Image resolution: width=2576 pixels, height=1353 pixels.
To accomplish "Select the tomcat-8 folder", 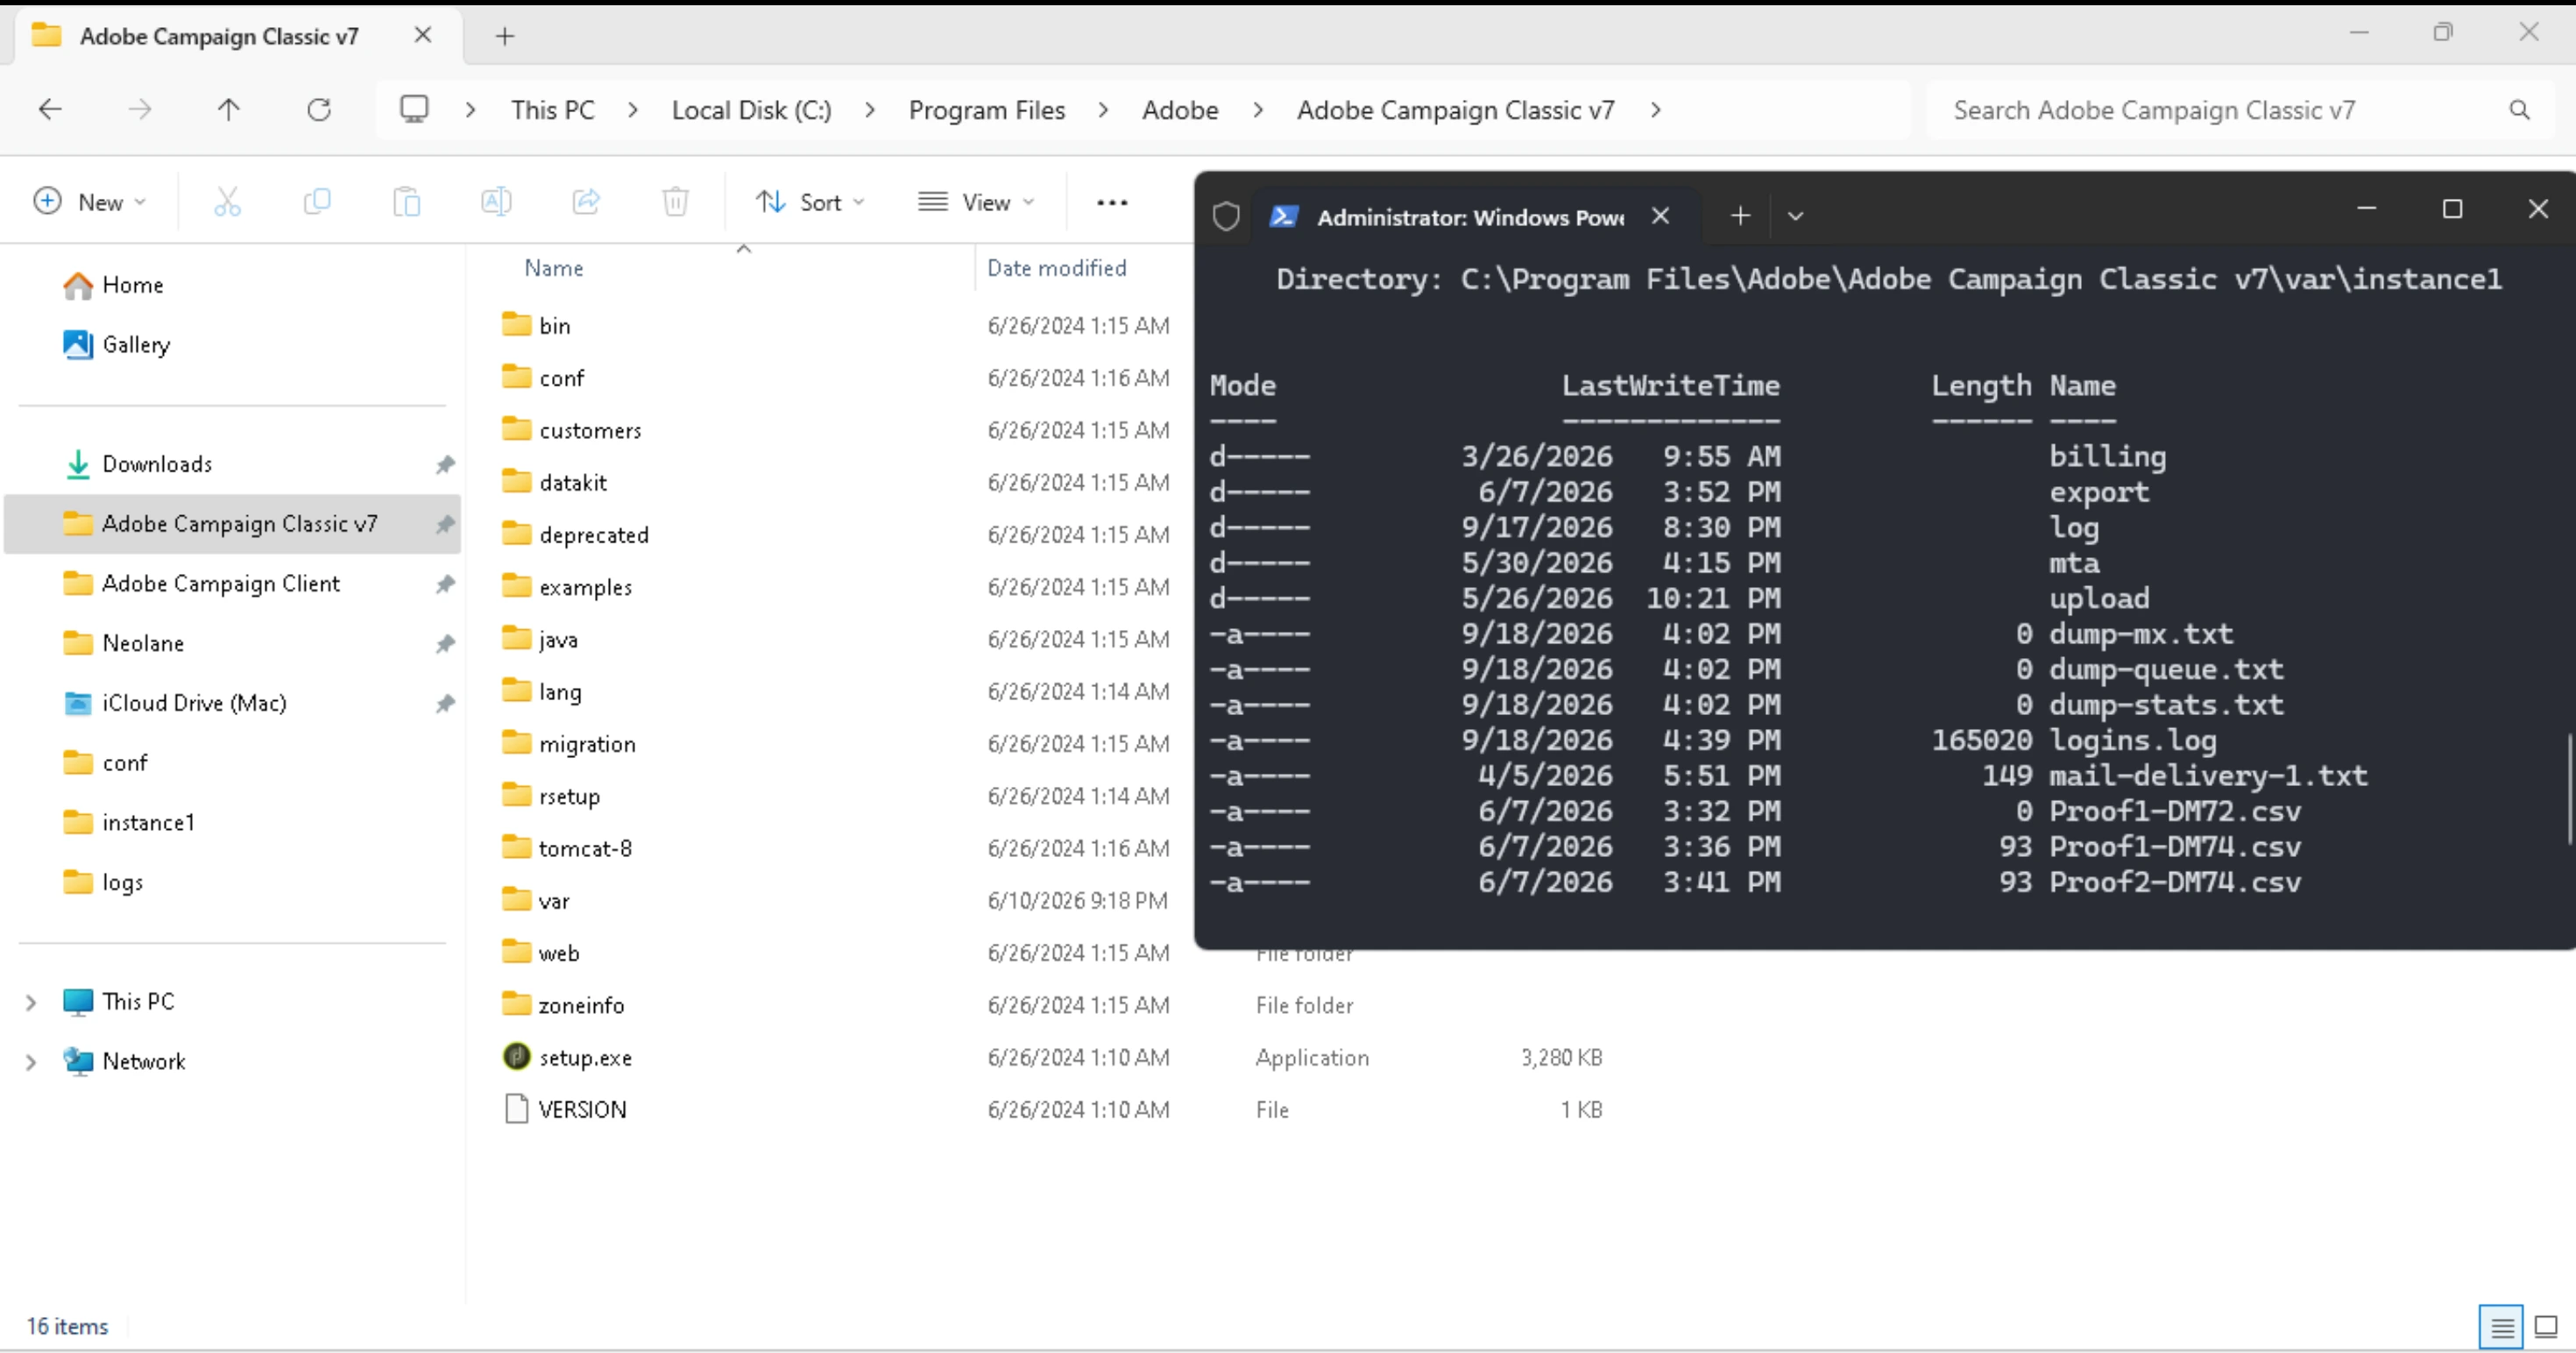I will pyautogui.click(x=585, y=849).
